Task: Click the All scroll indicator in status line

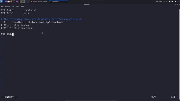Action: tap(173, 97)
